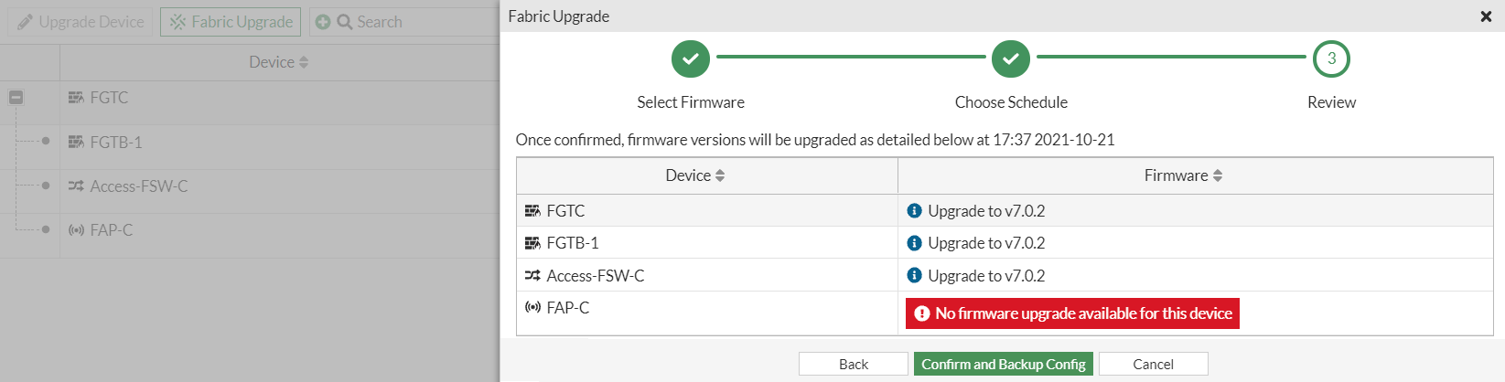The image size is (1505, 382).
Task: Select the Review step number 3 circle
Action: point(1331,59)
